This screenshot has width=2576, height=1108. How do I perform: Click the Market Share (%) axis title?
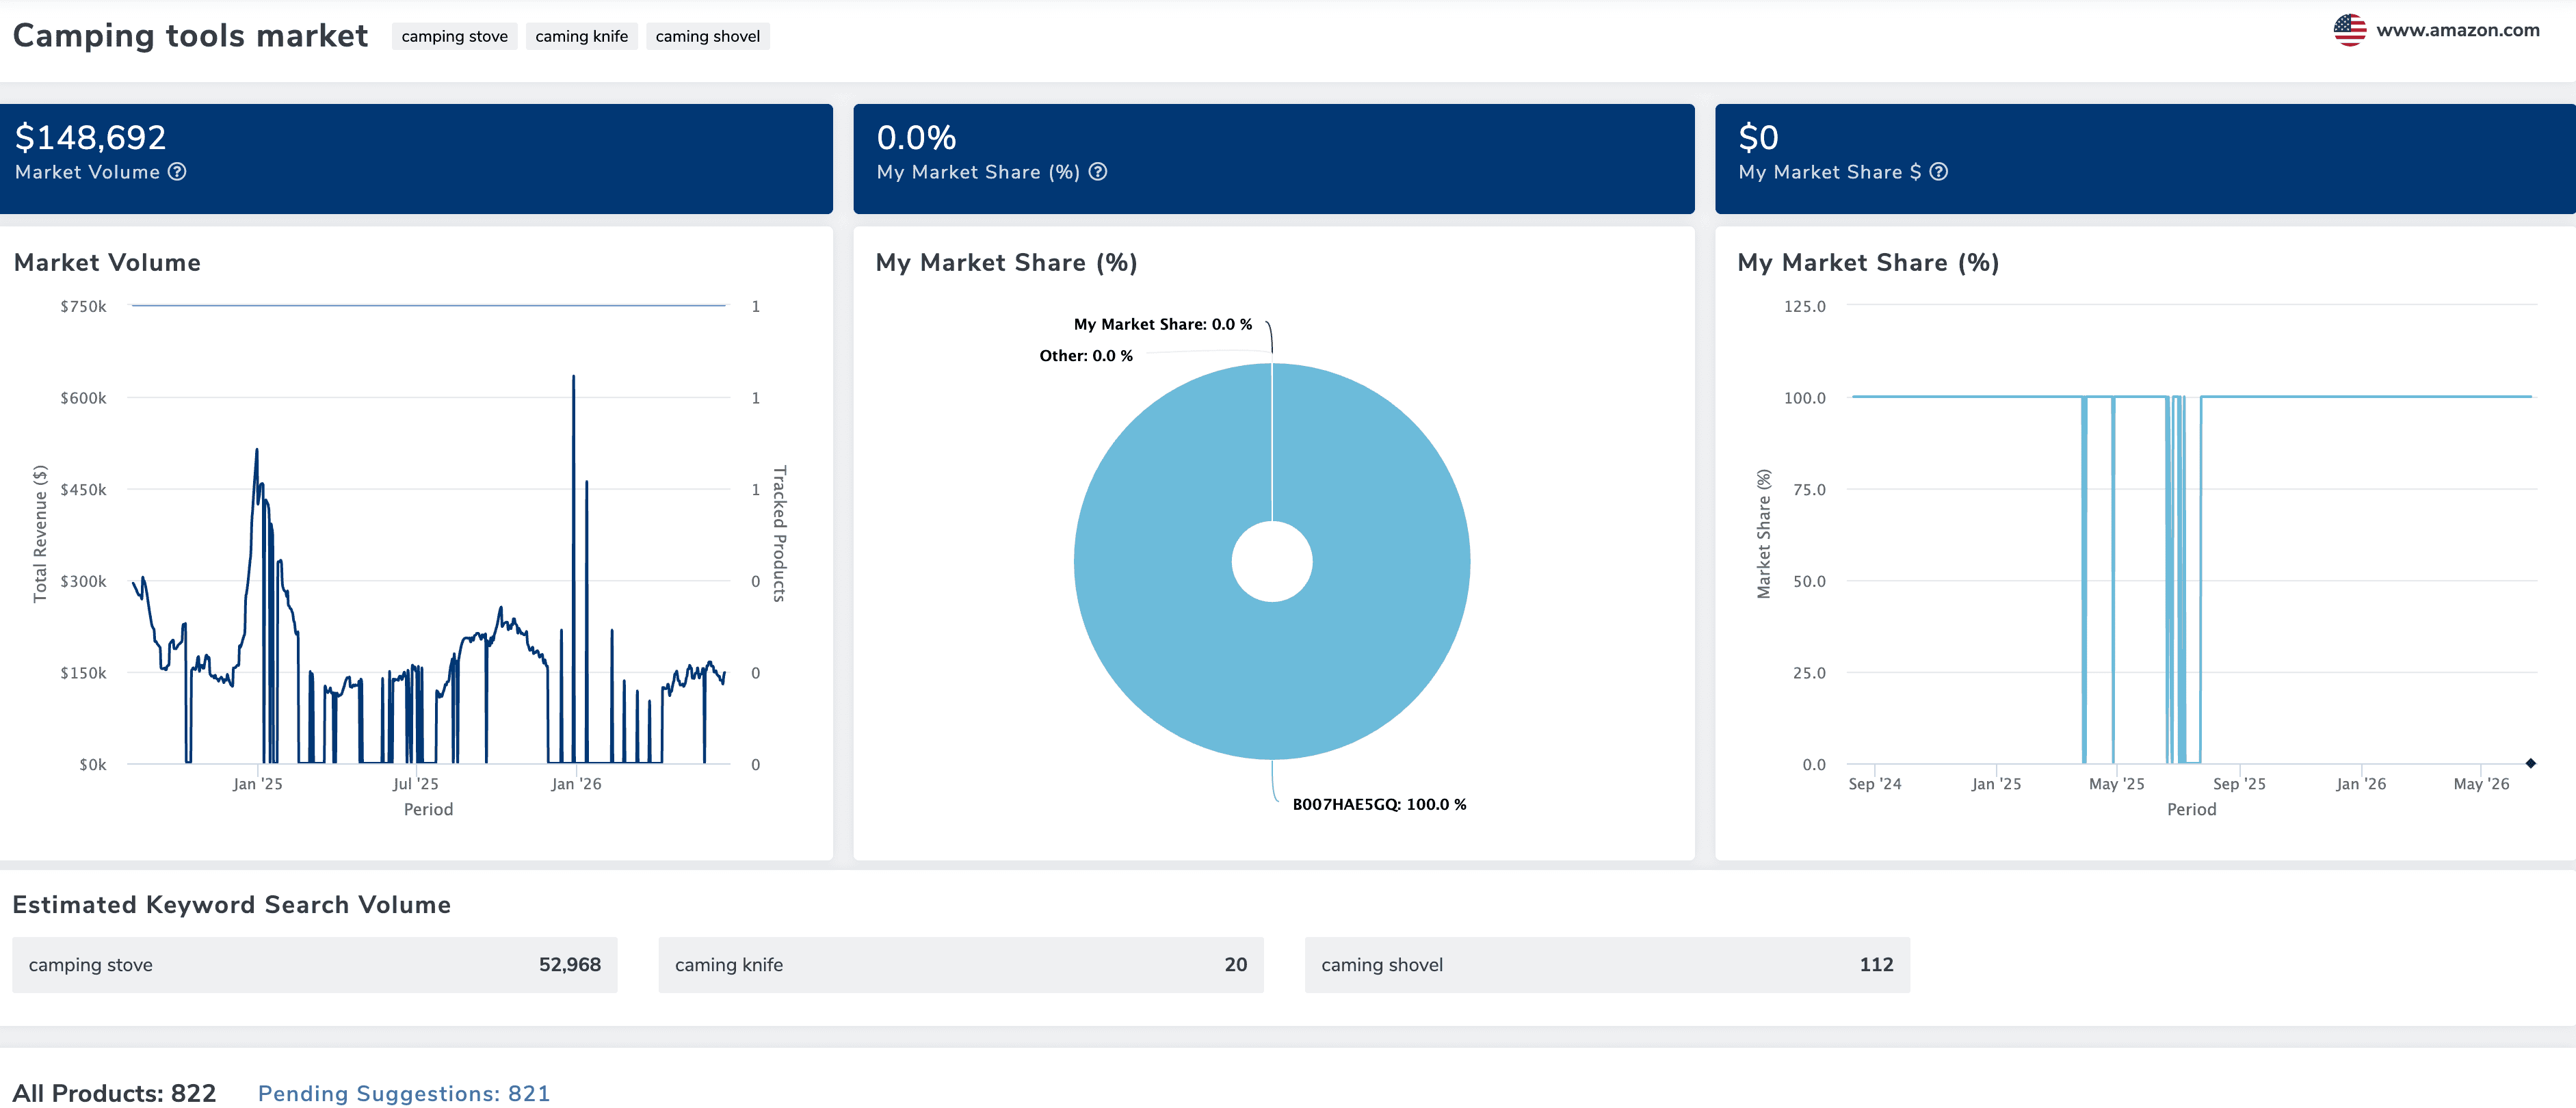[x=1764, y=534]
